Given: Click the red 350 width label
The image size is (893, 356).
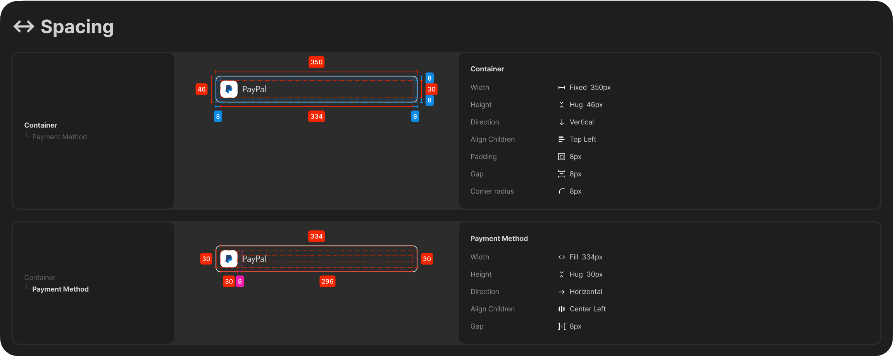Looking at the screenshot, I should tap(317, 62).
